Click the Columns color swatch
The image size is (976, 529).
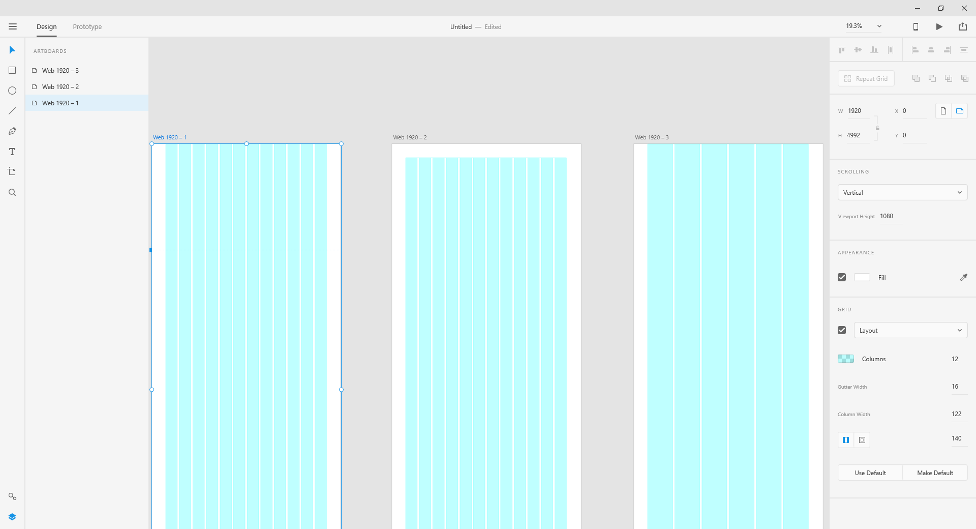pyautogui.click(x=845, y=359)
